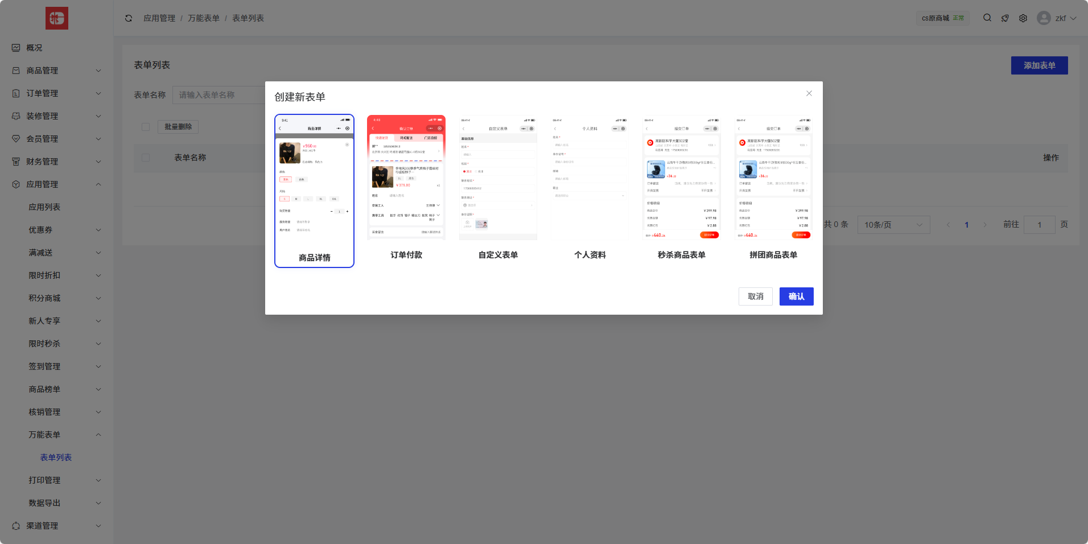This screenshot has width=1088, height=544.
Task: Expand 商品榜单 submenu
Action: point(98,389)
